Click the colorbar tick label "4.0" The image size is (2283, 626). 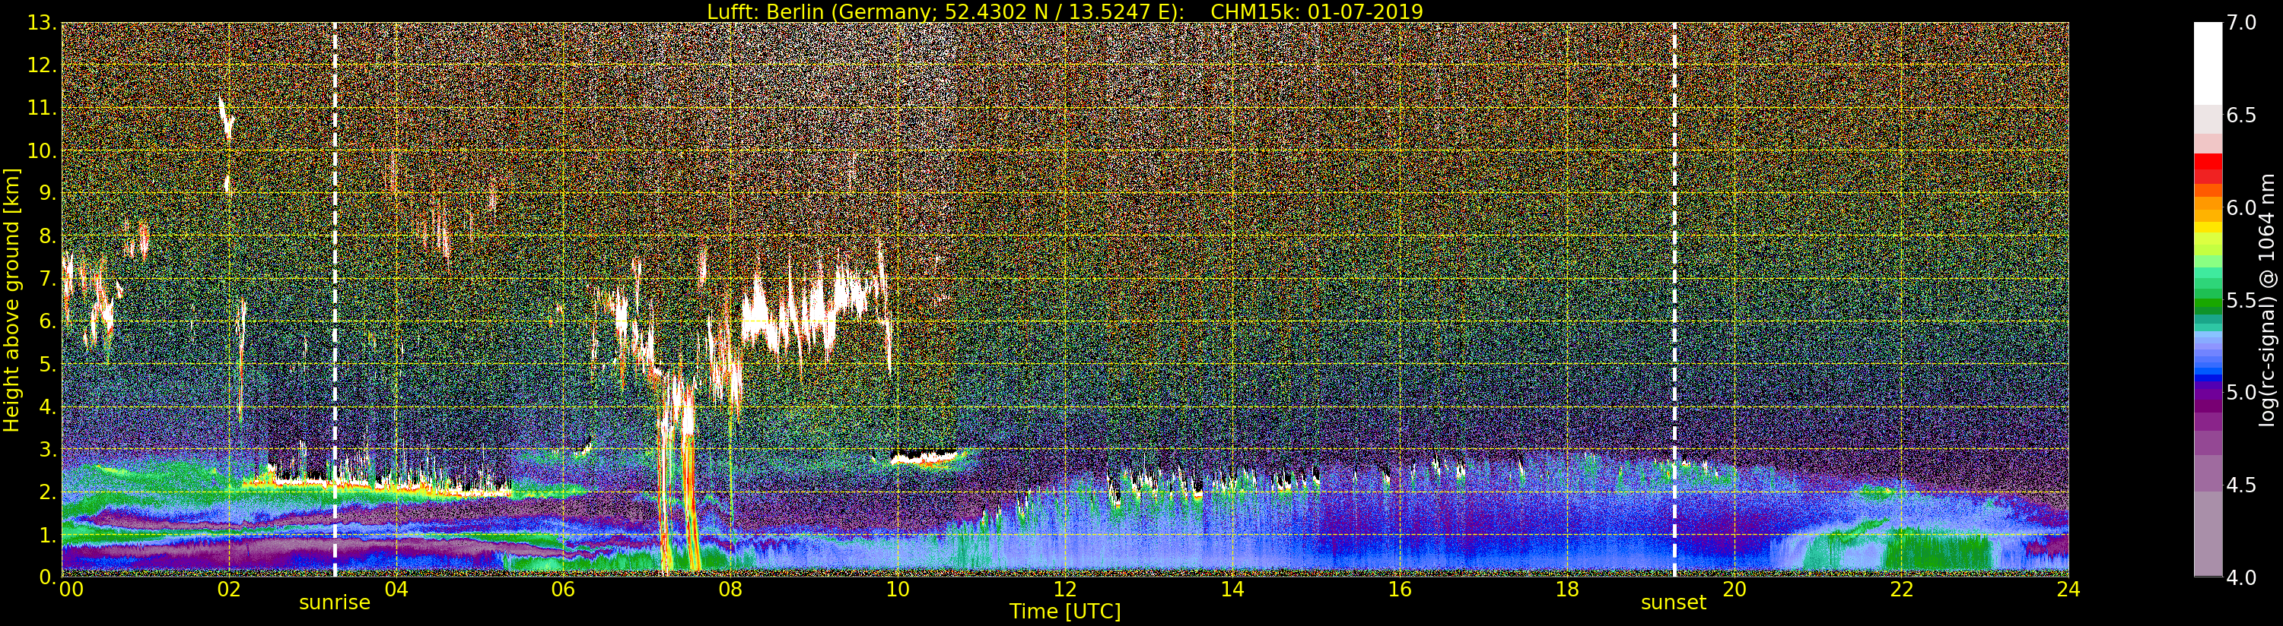click(x=2241, y=578)
